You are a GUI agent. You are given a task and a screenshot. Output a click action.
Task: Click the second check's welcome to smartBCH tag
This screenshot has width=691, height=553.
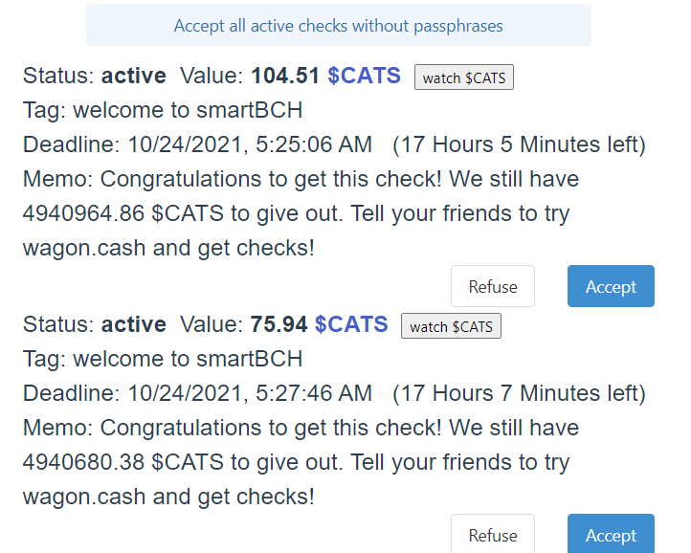(x=188, y=359)
